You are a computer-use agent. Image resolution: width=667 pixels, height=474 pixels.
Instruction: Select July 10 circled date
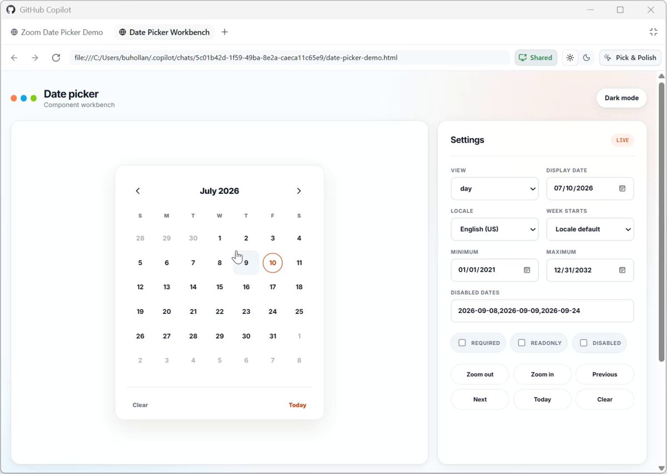(x=272, y=263)
